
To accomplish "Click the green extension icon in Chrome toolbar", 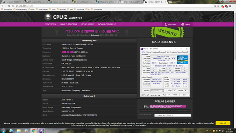I will coord(222,6).
